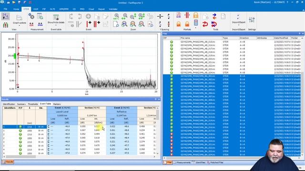Switch to the Measurements panel tab
The width and height of the screenshot is (305, 171).
tap(182, 162)
